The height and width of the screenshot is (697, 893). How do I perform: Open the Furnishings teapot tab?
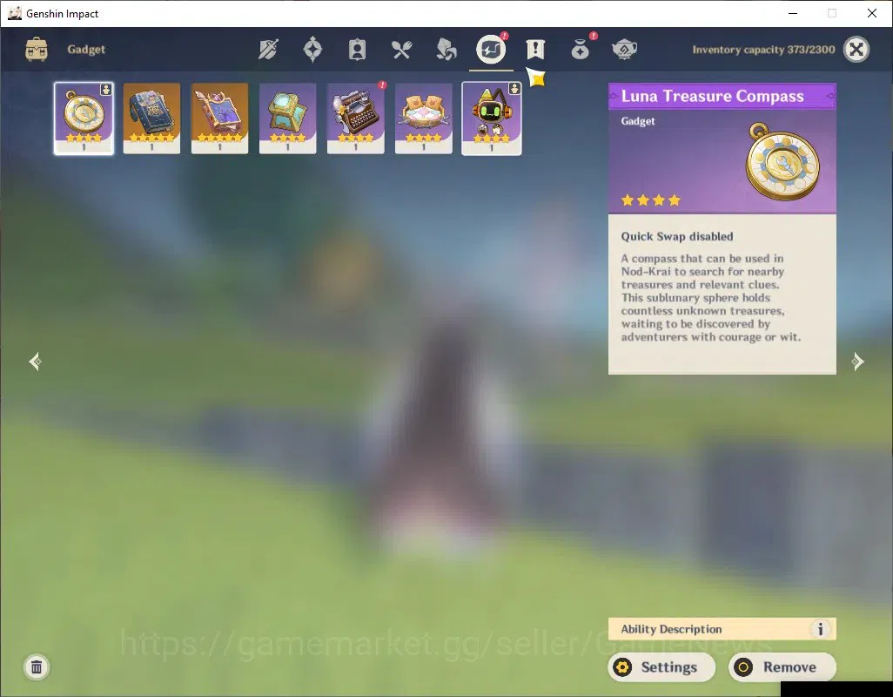pyautogui.click(x=624, y=50)
